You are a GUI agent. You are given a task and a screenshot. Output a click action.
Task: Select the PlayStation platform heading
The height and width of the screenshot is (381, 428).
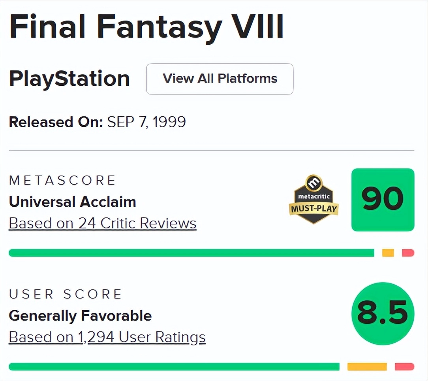69,79
